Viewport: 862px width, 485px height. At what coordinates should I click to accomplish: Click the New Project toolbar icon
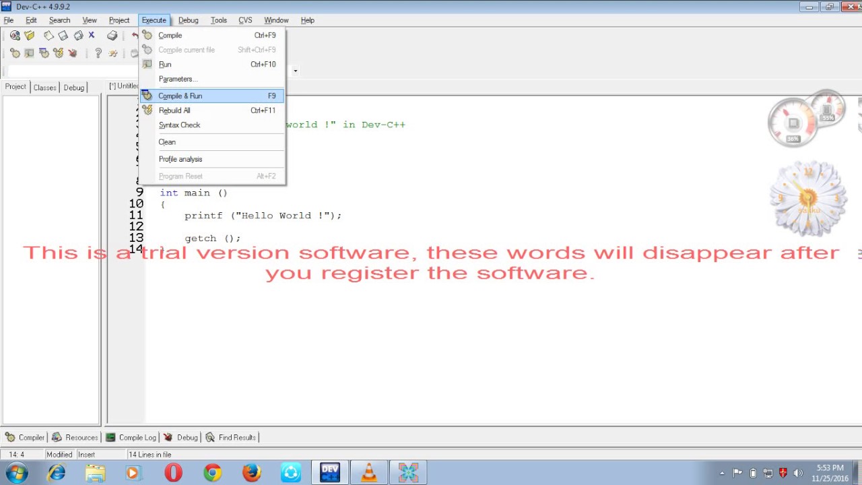15,35
